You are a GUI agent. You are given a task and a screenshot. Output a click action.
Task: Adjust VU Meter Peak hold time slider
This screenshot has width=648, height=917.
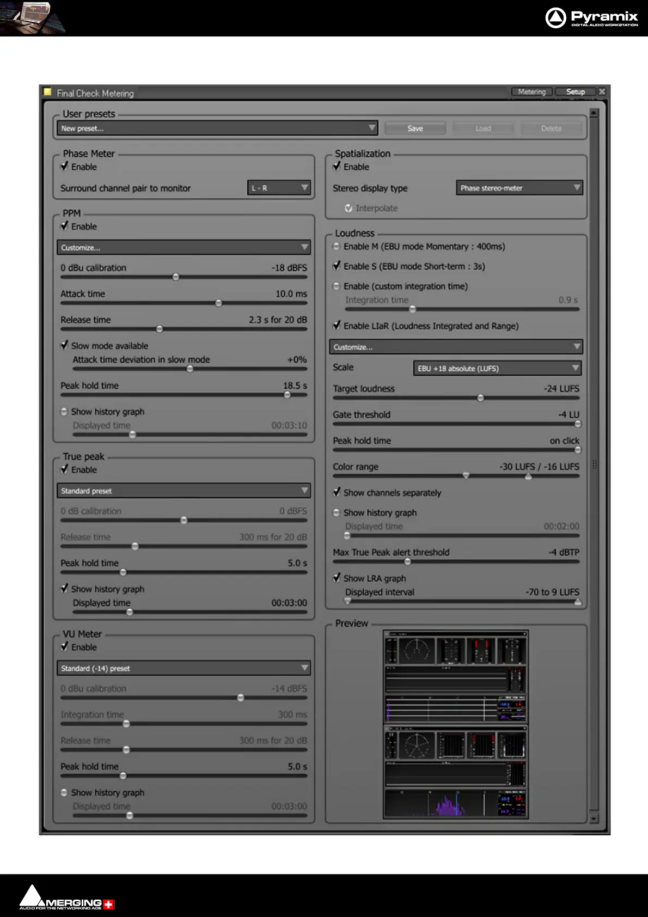[x=123, y=776]
